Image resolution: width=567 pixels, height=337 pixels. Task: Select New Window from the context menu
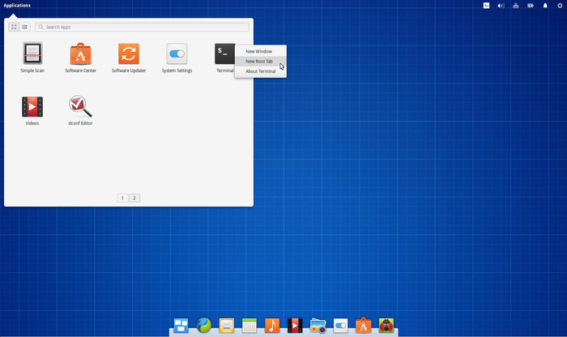(x=259, y=51)
